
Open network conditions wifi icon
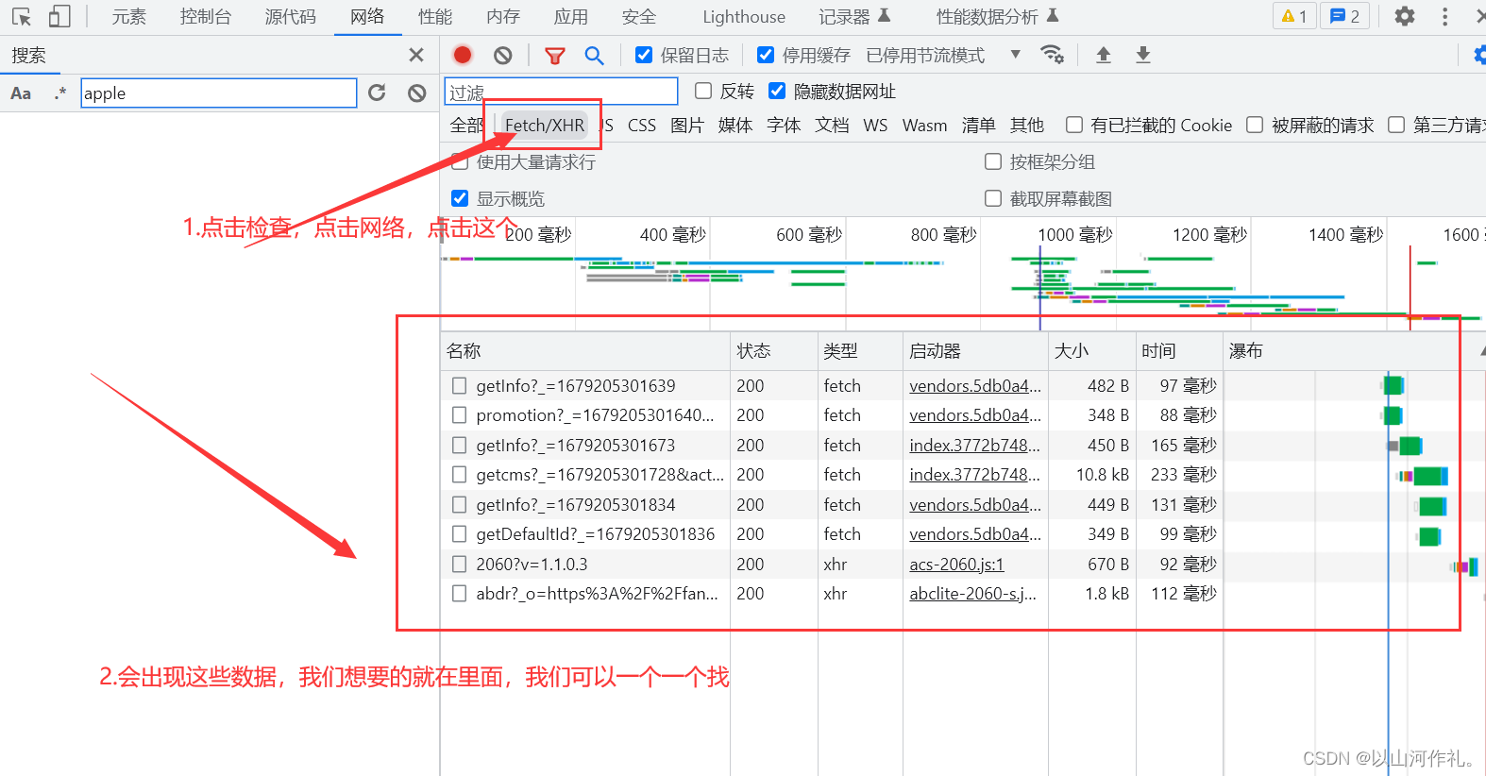click(1052, 55)
